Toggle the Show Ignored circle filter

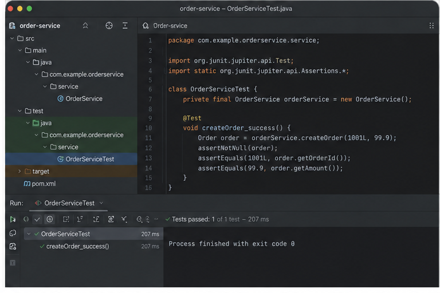coord(50,219)
